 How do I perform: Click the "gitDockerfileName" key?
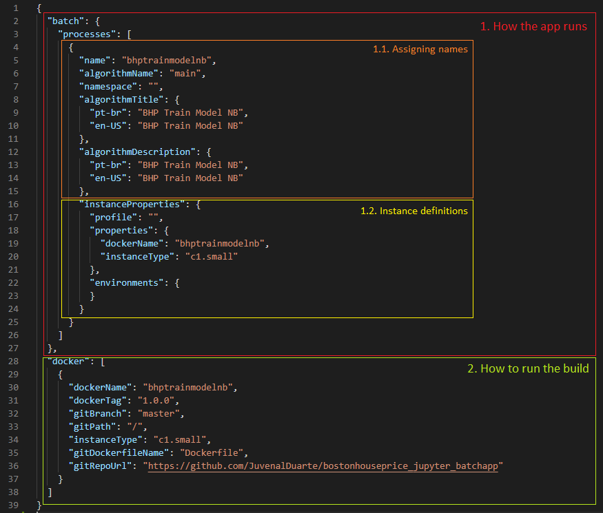pos(119,452)
